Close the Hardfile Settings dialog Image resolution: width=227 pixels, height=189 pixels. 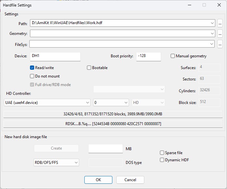click(219, 5)
